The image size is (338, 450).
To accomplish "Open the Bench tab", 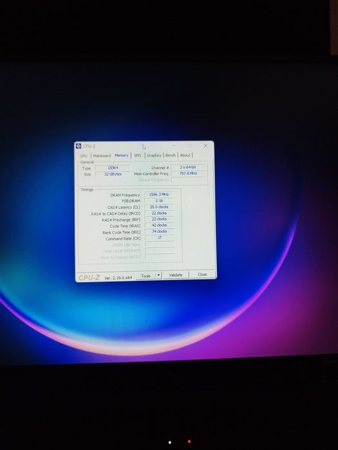I will pos(171,156).
